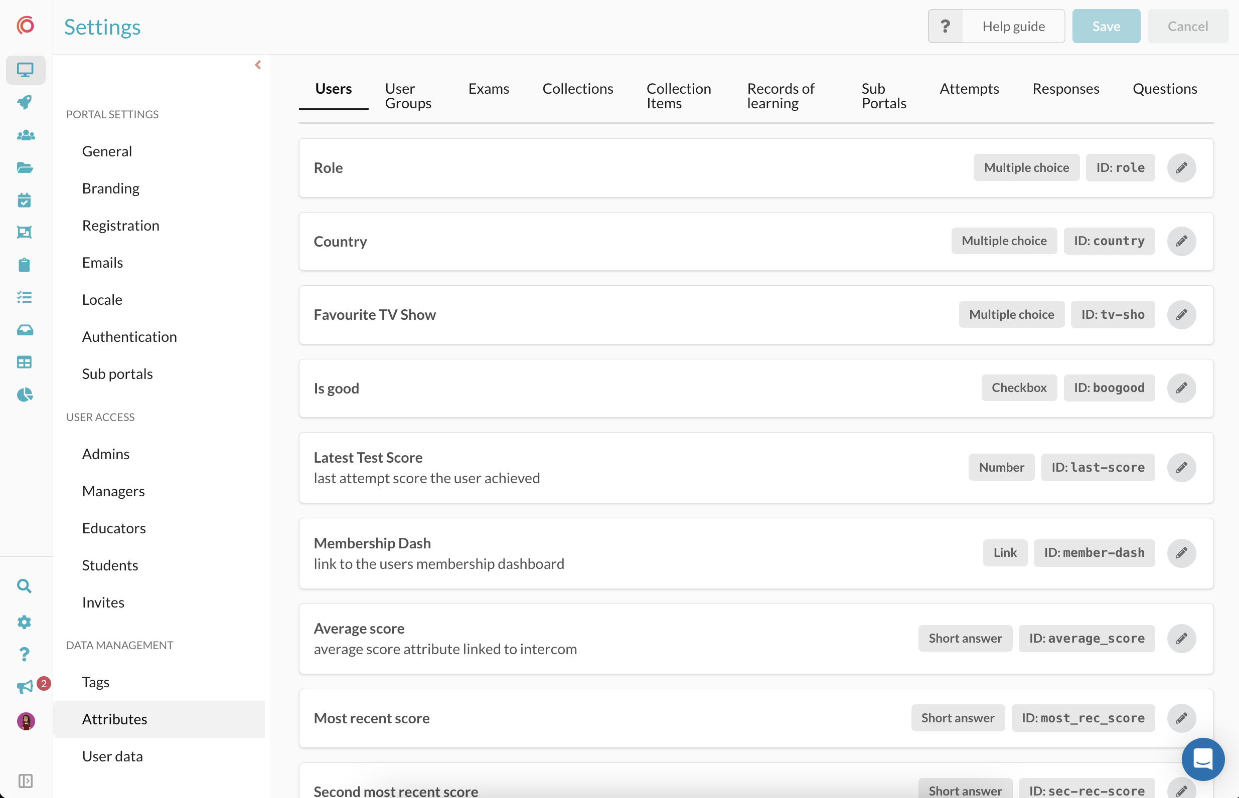Collapse the settings sidebar chevron

coord(258,65)
